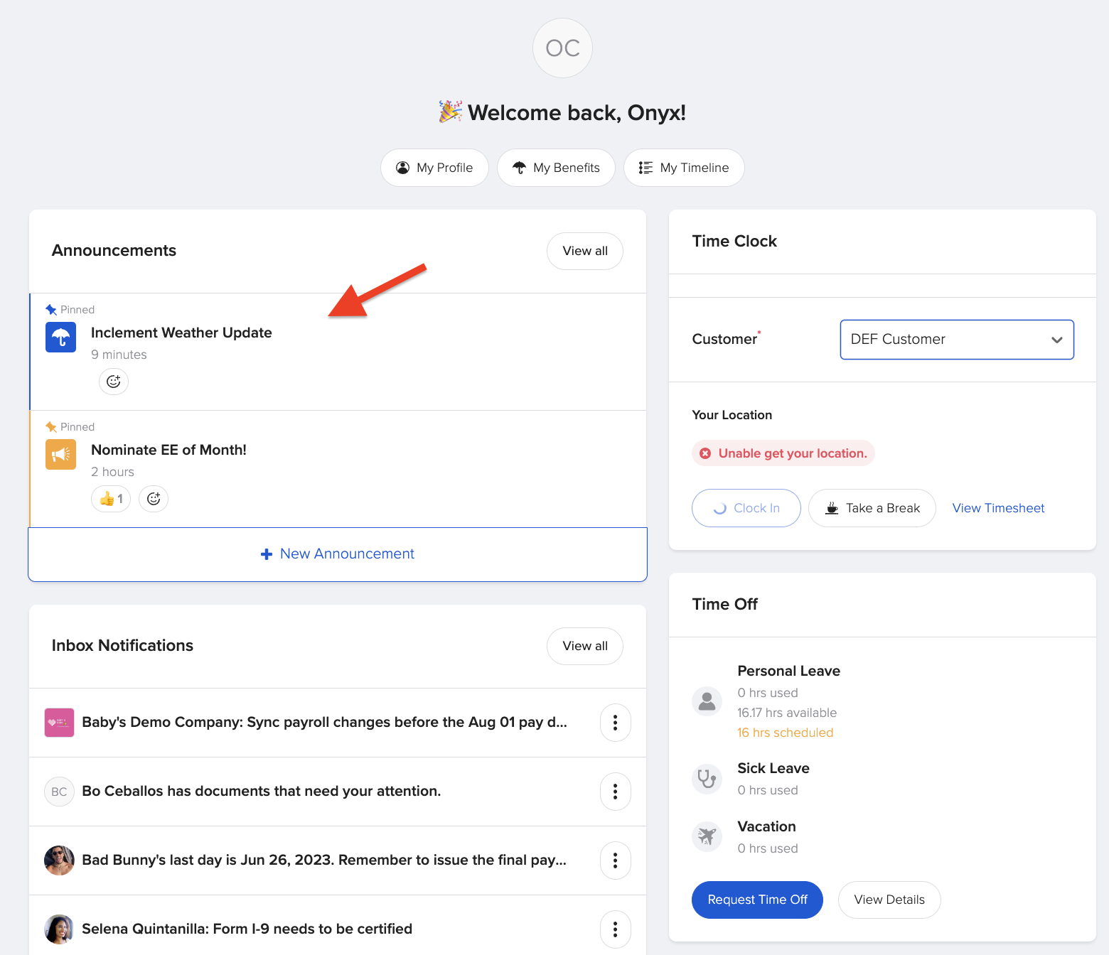This screenshot has height=955, width=1109.
Task: Add emoji reaction to Inclement Weather Update
Action: 114,382
